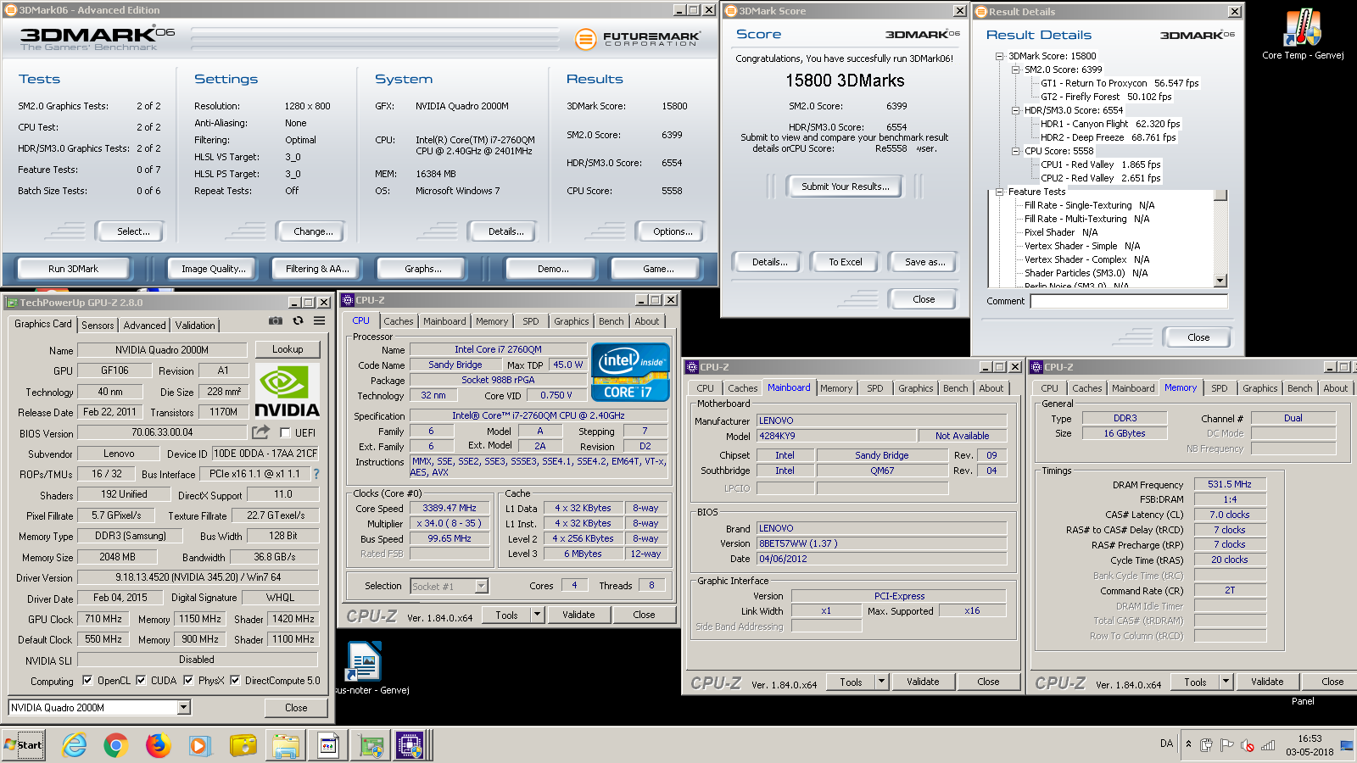This screenshot has width=1357, height=763.
Task: Open the Action Center flag icon
Action: pyautogui.click(x=1226, y=745)
